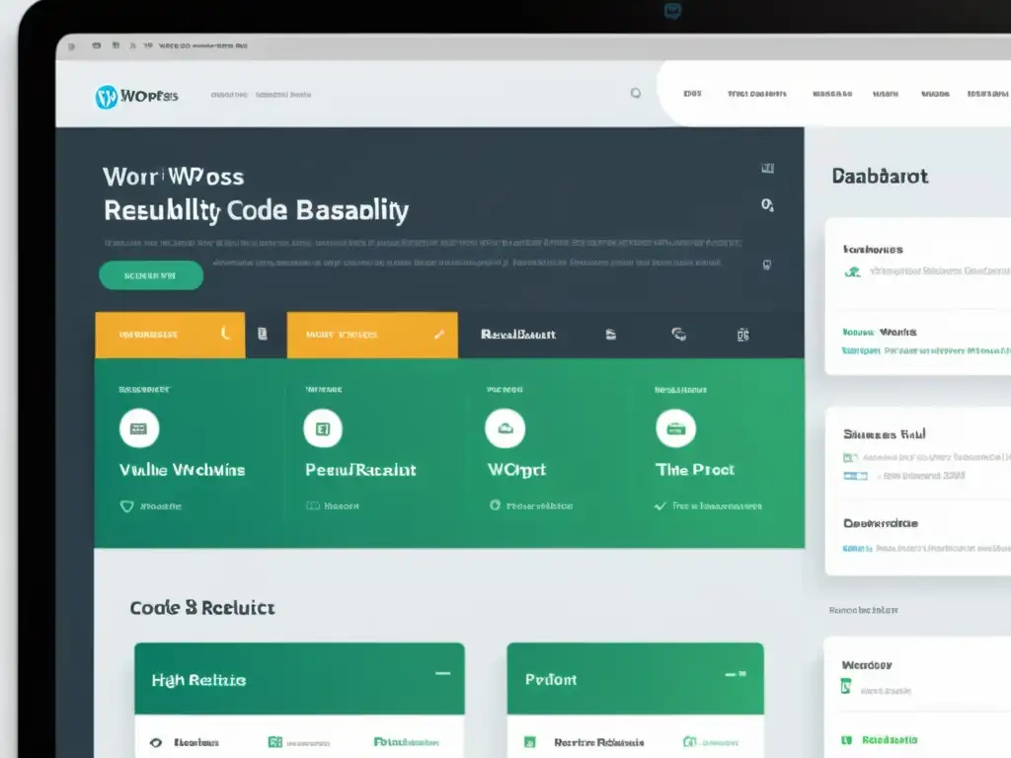Click the browser address bar text
This screenshot has width=1011, height=758.
tap(202, 45)
